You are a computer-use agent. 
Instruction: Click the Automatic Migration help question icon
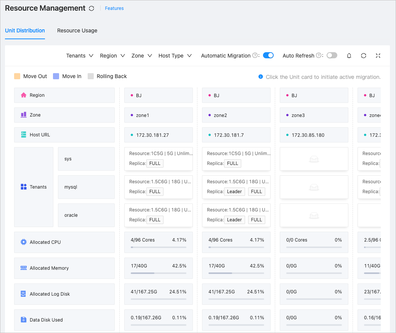[255, 56]
